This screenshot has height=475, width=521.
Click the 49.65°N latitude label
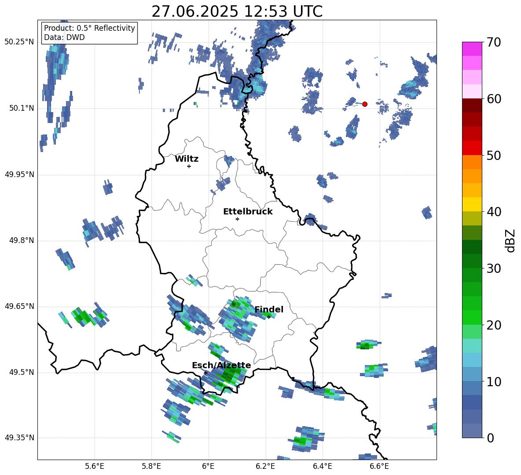coord(19,306)
